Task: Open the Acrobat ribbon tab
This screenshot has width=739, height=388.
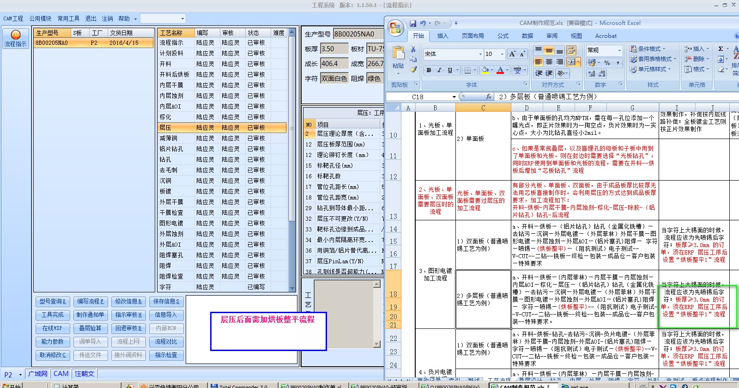Action: coord(606,36)
